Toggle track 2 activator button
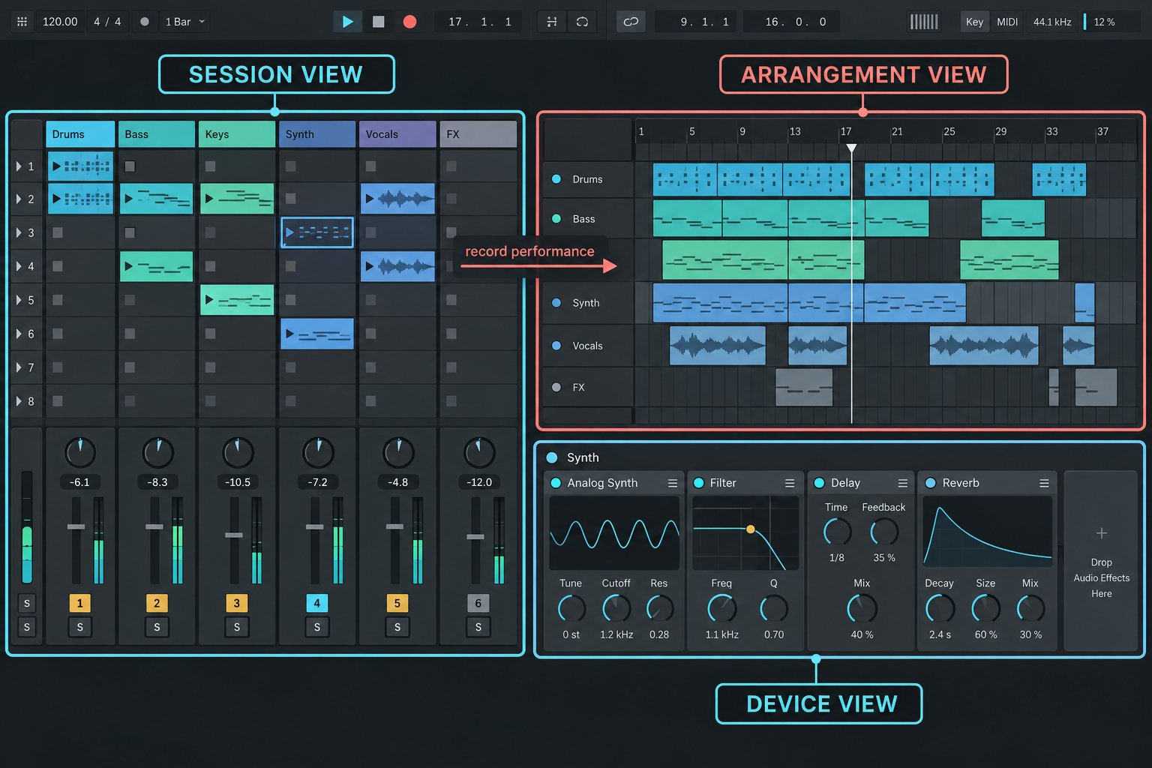Screen dimensions: 1152x768 [157, 603]
